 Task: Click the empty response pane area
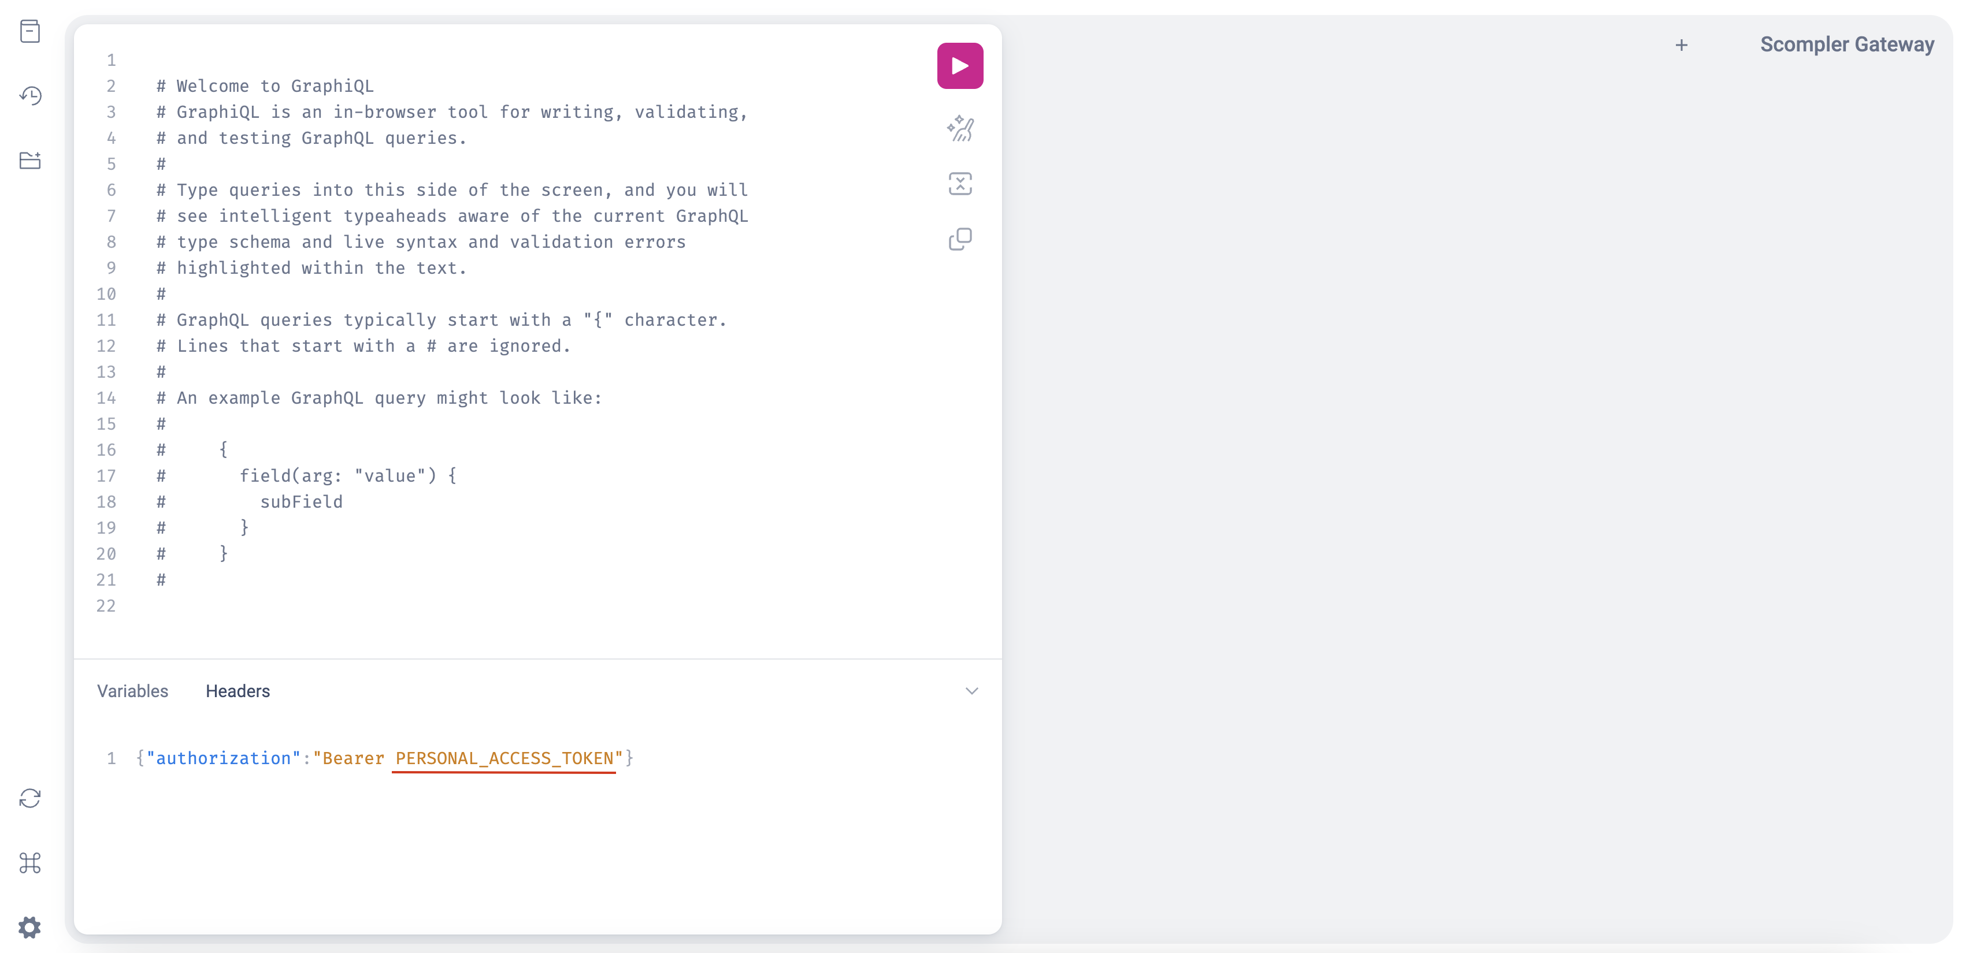click(x=1473, y=488)
